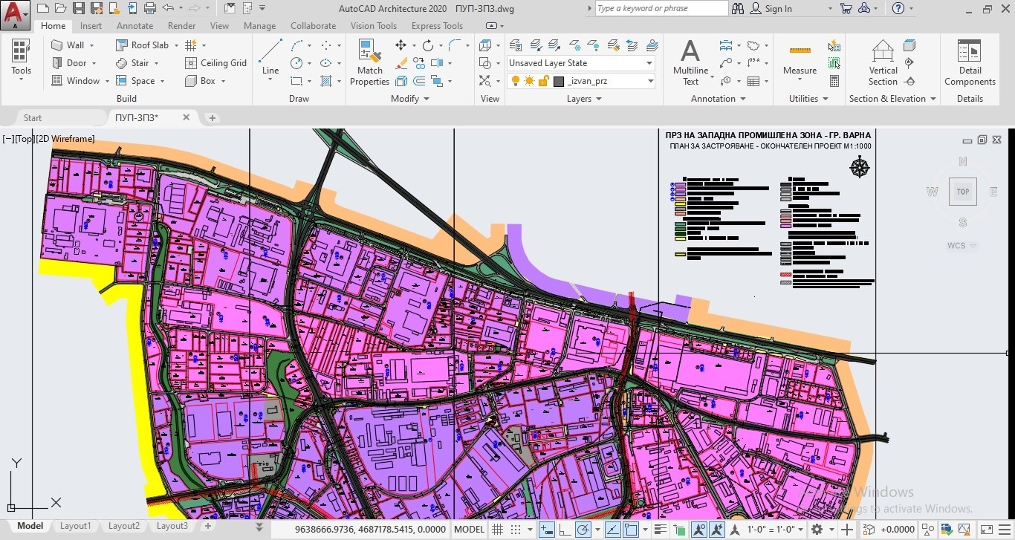Open the Layout1 tab
The image size is (1015, 540).
[75, 526]
